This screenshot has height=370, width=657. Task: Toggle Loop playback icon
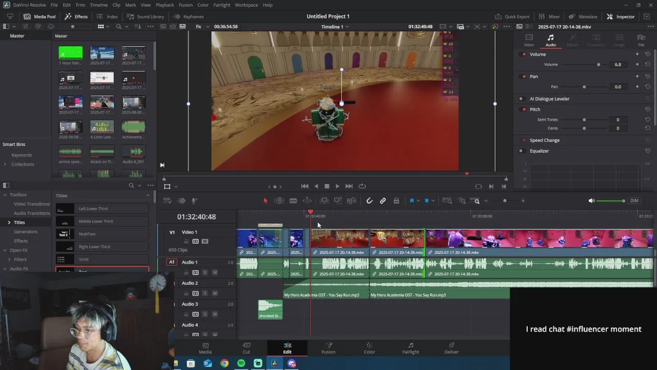point(362,186)
